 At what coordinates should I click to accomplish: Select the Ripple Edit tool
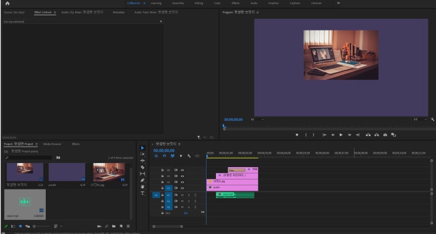(x=143, y=161)
